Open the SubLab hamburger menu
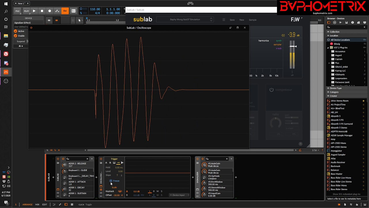The width and height of the screenshot is (369, 208). click(x=224, y=20)
